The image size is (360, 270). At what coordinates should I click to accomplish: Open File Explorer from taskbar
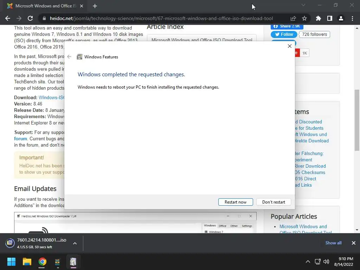[27, 262]
